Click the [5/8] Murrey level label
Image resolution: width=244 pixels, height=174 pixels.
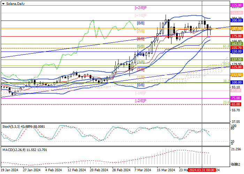141,46
